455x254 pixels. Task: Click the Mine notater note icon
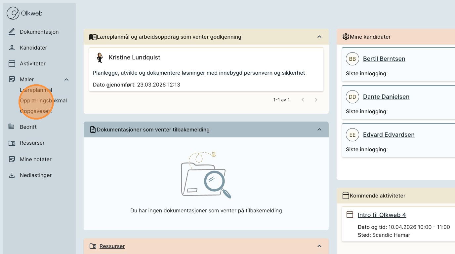point(12,159)
